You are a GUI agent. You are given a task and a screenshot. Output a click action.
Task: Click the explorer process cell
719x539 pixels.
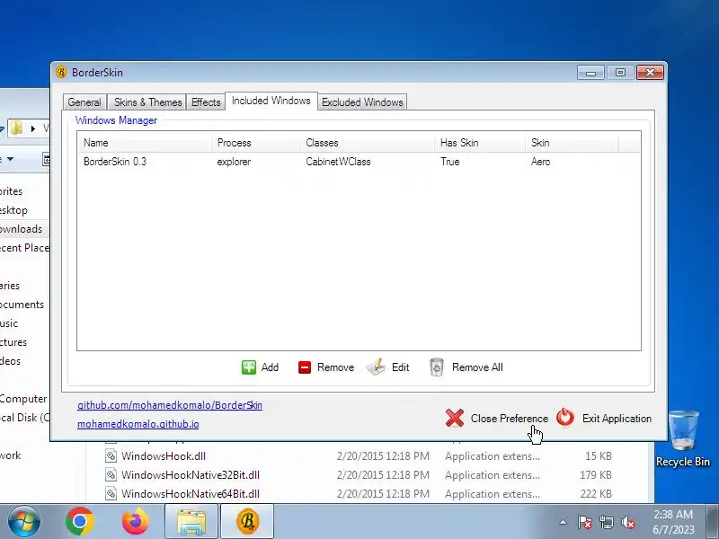(234, 162)
